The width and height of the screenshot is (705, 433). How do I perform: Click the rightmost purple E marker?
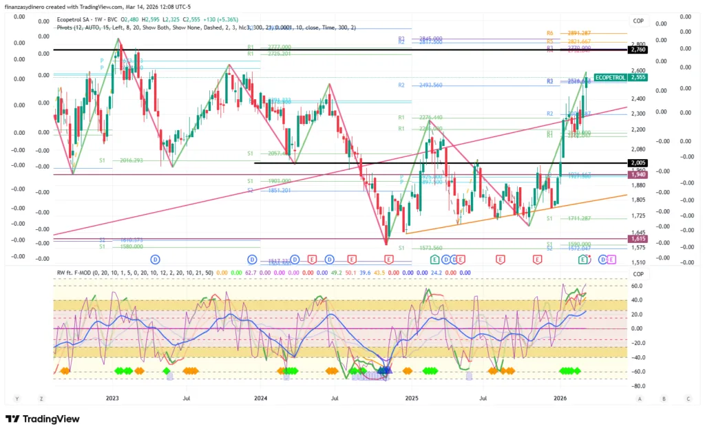click(x=611, y=259)
